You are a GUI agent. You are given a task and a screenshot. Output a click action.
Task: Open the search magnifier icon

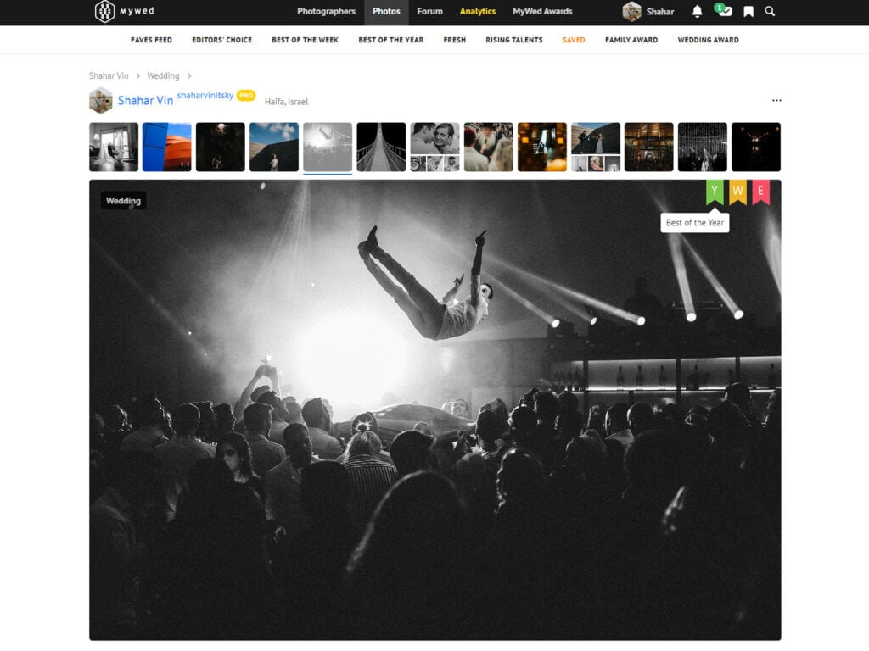click(770, 12)
